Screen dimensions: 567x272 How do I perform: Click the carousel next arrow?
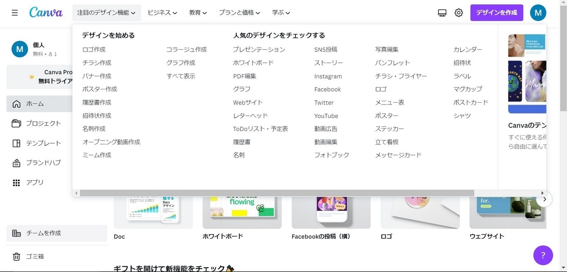[544, 199]
